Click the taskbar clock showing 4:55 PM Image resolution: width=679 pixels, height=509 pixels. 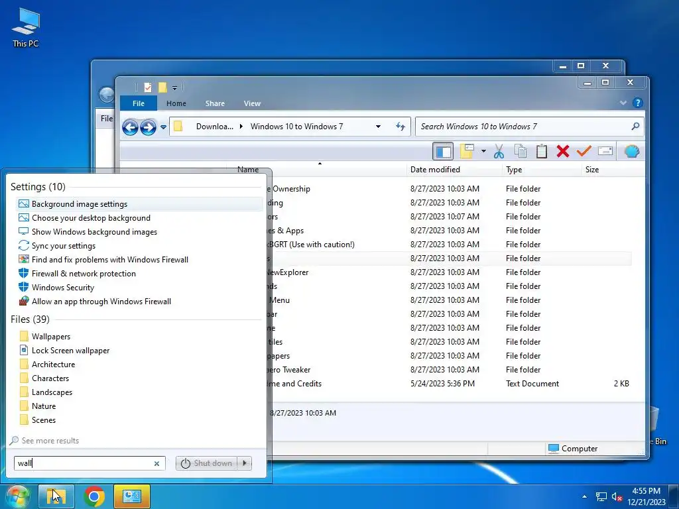click(x=646, y=496)
